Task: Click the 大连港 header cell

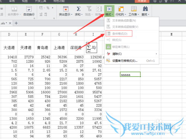Action: click(x=9, y=48)
